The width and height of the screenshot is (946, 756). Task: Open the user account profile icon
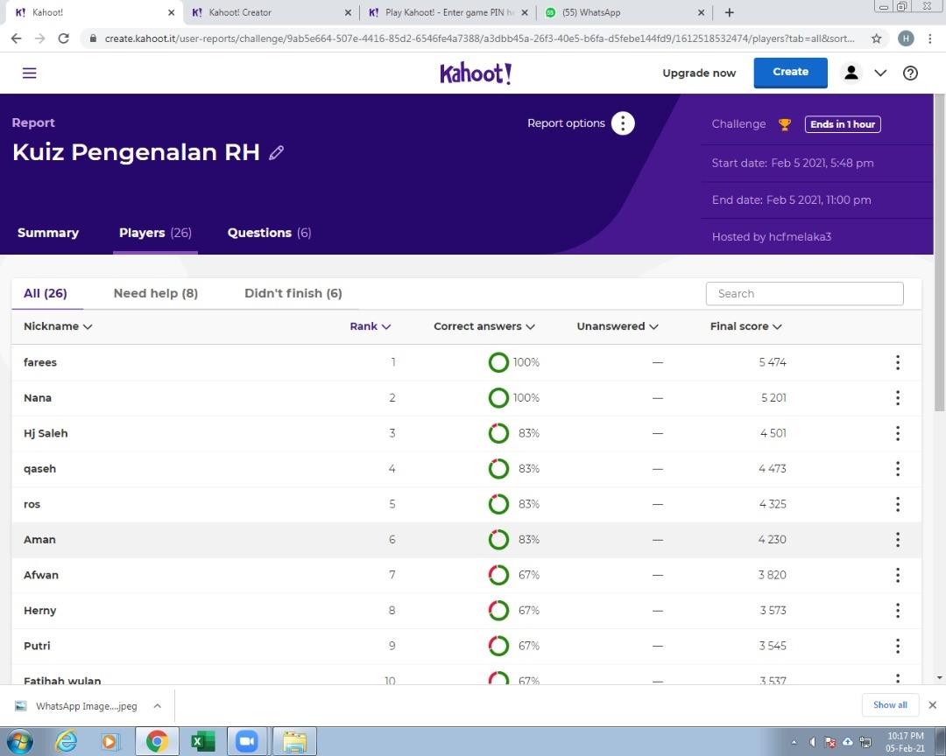[x=851, y=73]
